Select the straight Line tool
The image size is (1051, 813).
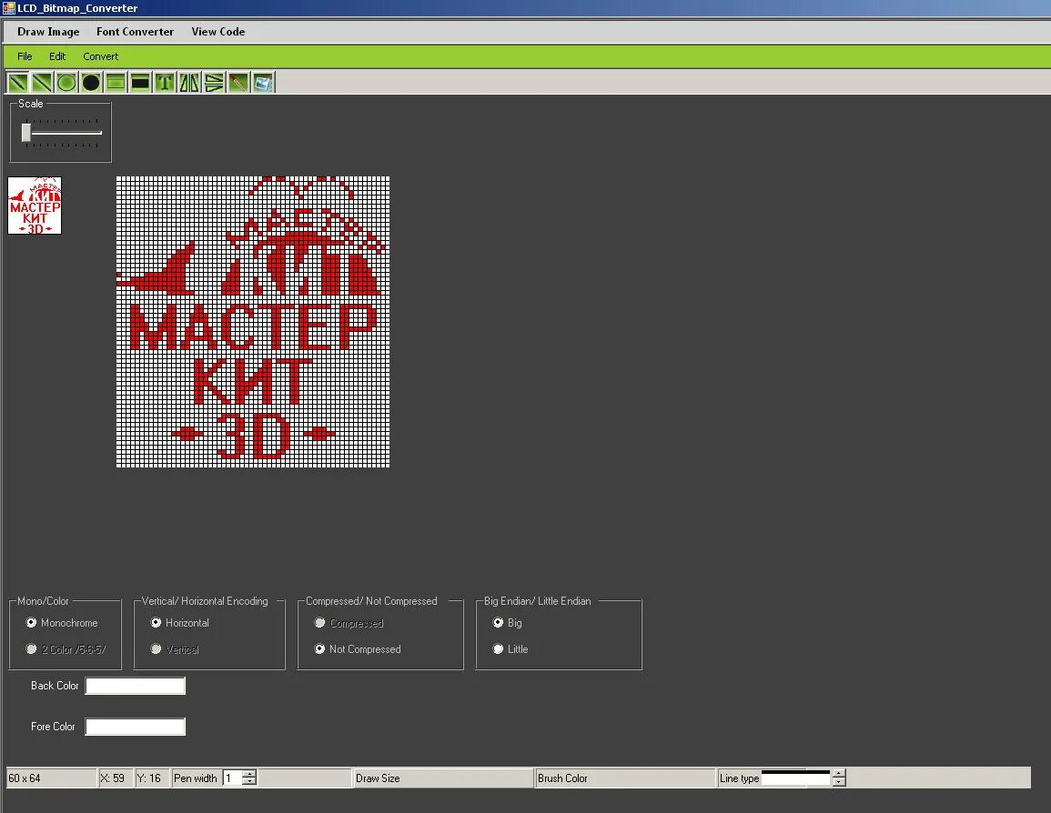pyautogui.click(x=42, y=83)
